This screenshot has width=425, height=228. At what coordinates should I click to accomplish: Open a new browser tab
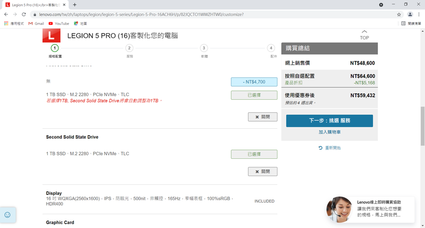pos(74,5)
